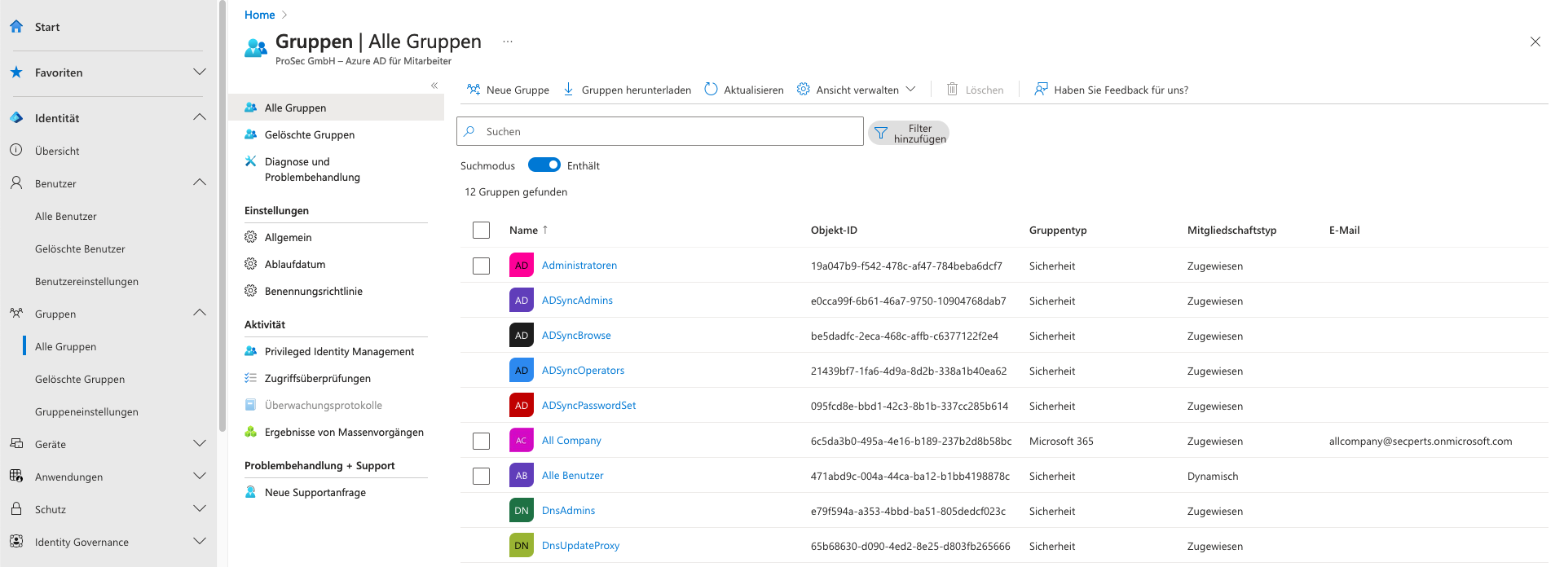Click the left sidebar scrollbar
Image resolution: width=1564 pixels, height=567 pixels.
click(x=222, y=216)
